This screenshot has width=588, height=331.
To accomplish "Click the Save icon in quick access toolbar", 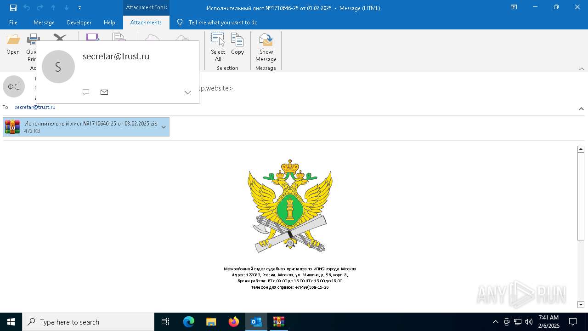I will (x=13, y=7).
